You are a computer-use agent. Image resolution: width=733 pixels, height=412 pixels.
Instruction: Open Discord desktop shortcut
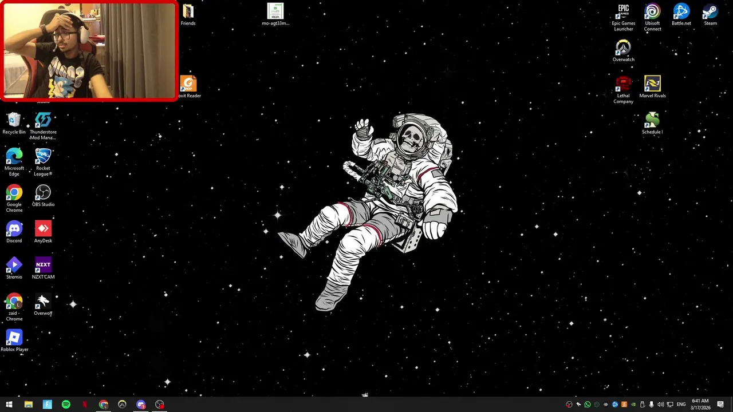pyautogui.click(x=14, y=232)
